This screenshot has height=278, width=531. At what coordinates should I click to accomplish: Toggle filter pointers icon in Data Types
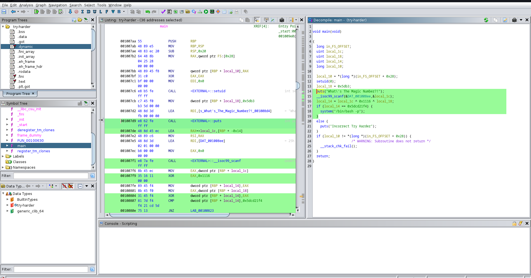coord(71,186)
